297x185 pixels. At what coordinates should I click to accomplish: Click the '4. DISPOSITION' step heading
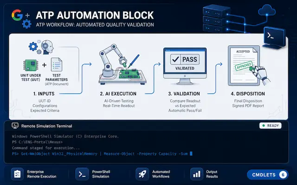point(248,94)
